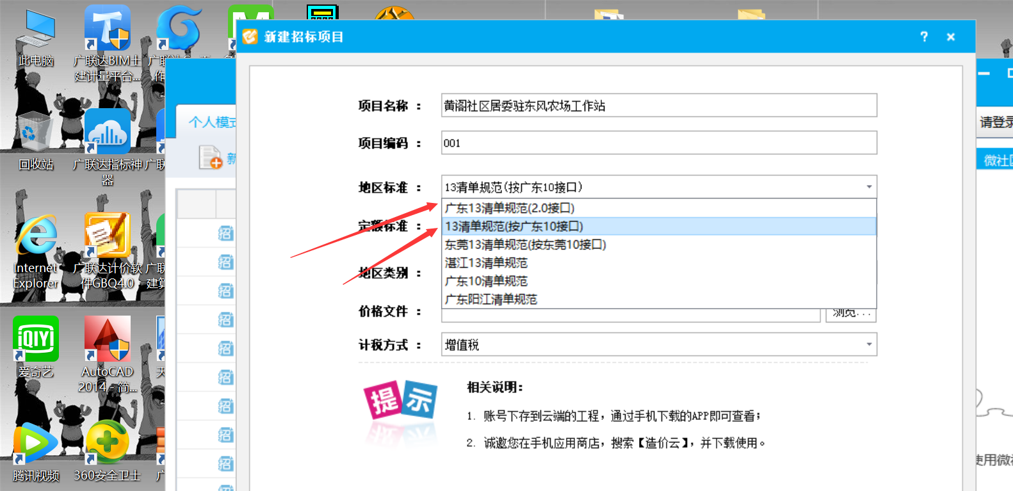The image size is (1013, 491).
Task: Open 广联达BIM土建计量平台 desktop shortcut
Action: (108, 44)
